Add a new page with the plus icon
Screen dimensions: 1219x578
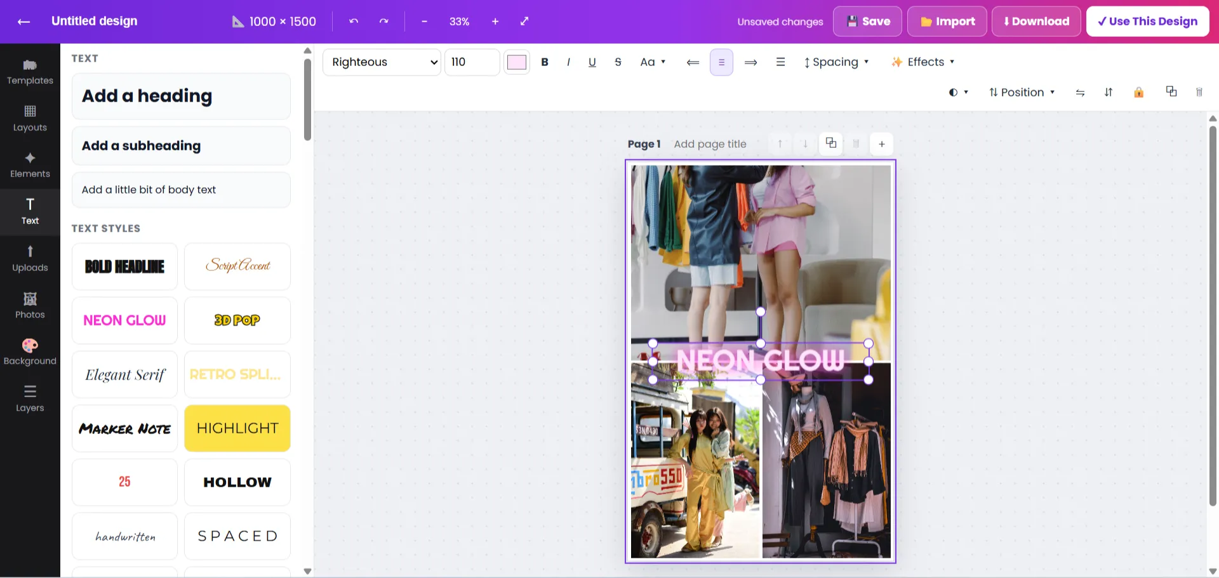[x=882, y=144]
